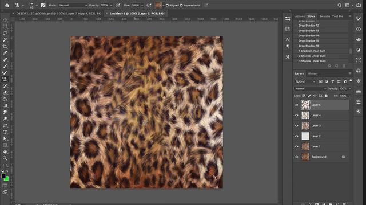Switch to the Tool Presets tab
Viewport: 366px width, 205px height.
pyautogui.click(x=337, y=17)
